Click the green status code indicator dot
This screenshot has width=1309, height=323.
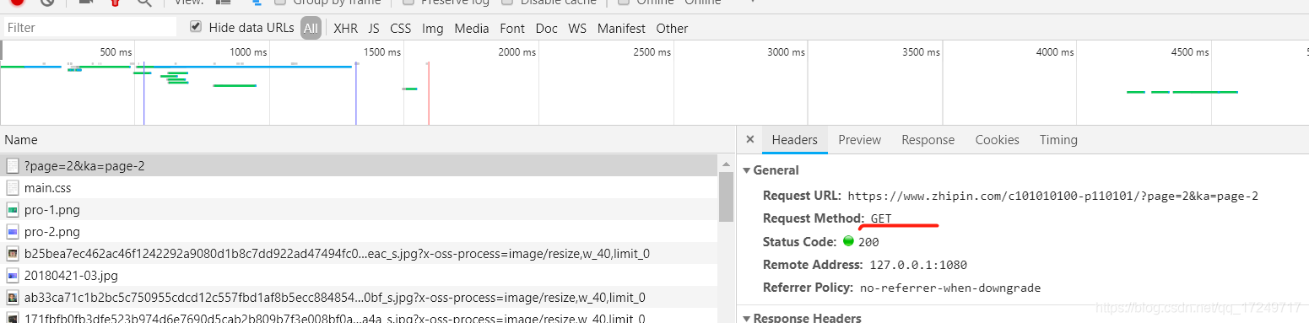point(848,242)
